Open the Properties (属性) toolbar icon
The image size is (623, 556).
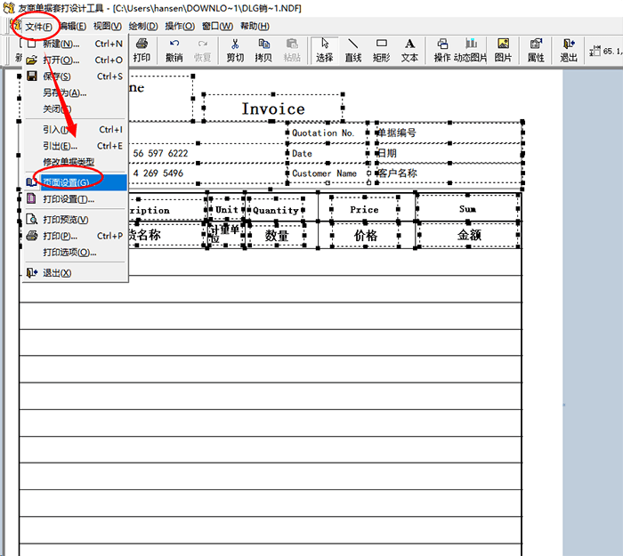[536, 50]
